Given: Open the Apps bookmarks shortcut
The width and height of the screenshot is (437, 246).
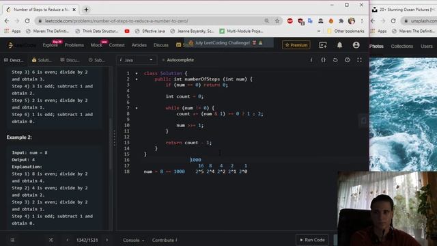Looking at the screenshot, I should 12,31.
